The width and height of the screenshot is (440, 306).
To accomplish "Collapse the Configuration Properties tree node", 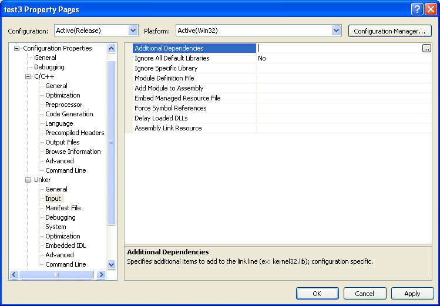I will 17,49.
